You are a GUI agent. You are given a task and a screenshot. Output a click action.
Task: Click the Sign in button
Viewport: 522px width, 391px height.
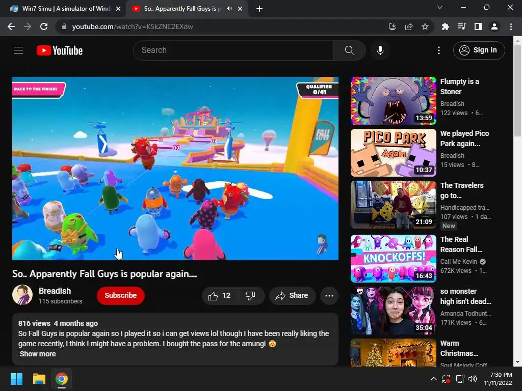point(479,50)
